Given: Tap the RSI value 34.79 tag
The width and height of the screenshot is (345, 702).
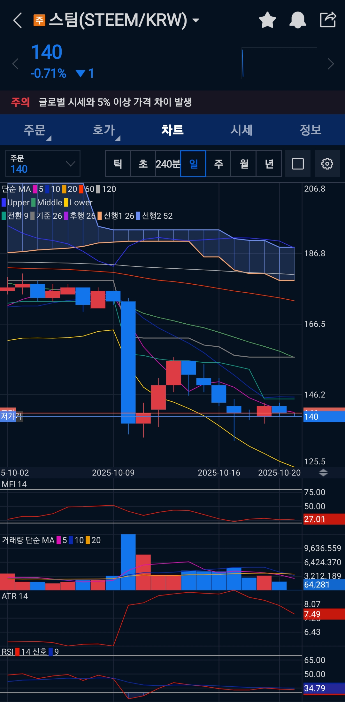Looking at the screenshot, I should point(324,688).
